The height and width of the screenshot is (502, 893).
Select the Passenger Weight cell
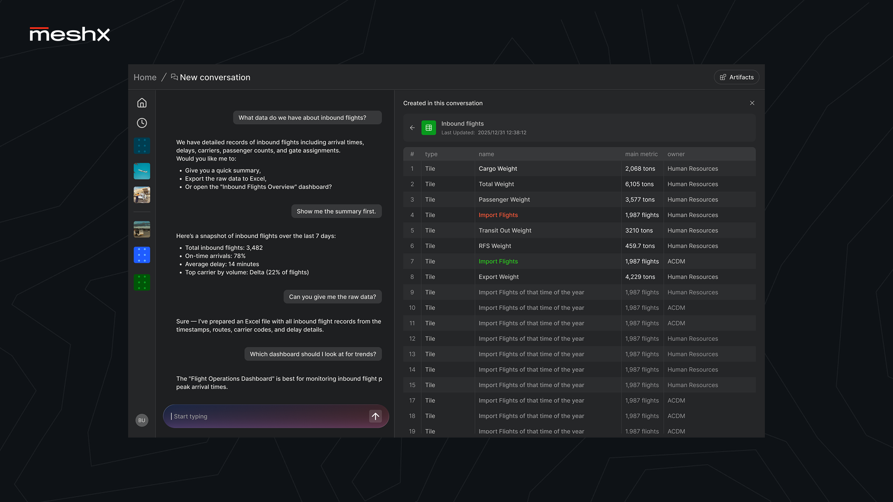[x=504, y=199]
